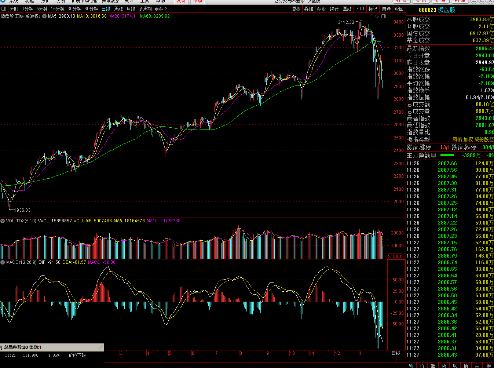Viewport: 494px width, 368px height.
Task: Click the 3412.22 high price label
Action: (x=346, y=22)
